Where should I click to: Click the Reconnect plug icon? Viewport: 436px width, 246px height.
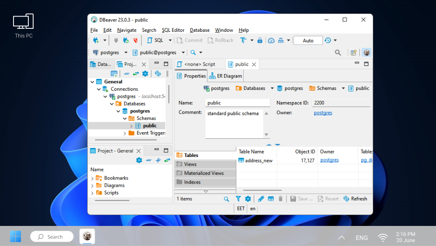[126, 41]
